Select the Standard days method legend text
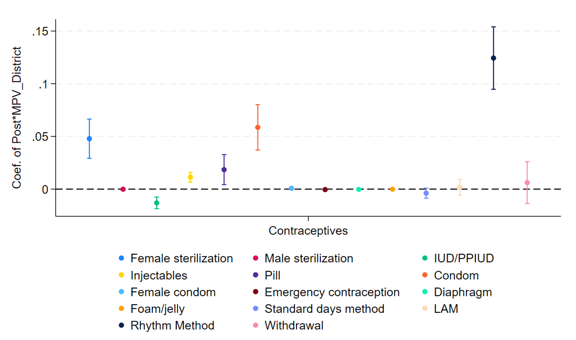The width and height of the screenshot is (576, 340). [x=324, y=309]
